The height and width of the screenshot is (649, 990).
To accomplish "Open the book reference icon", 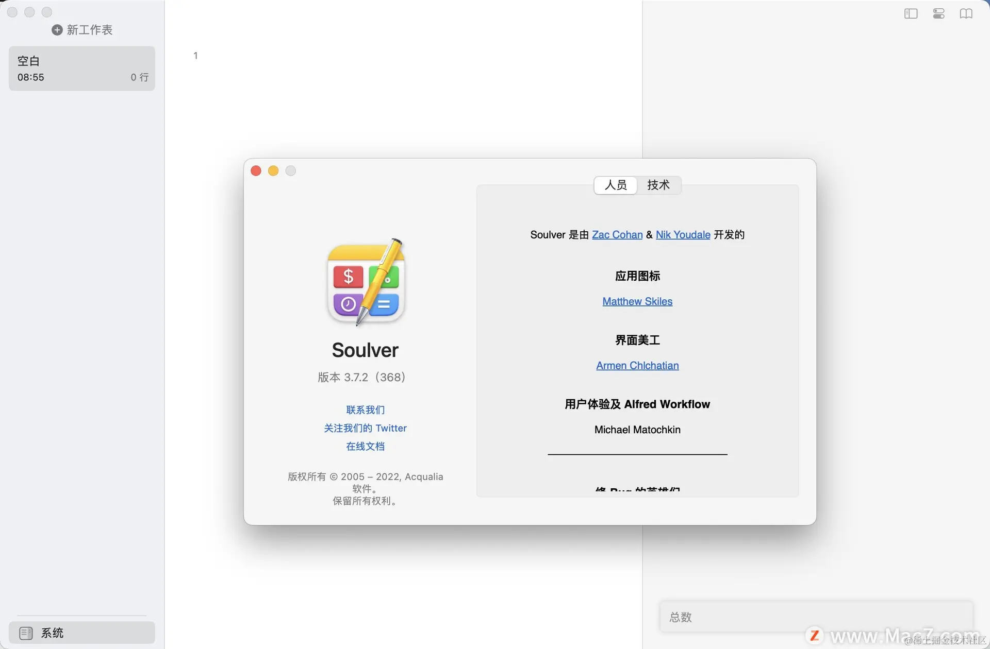I will (966, 14).
